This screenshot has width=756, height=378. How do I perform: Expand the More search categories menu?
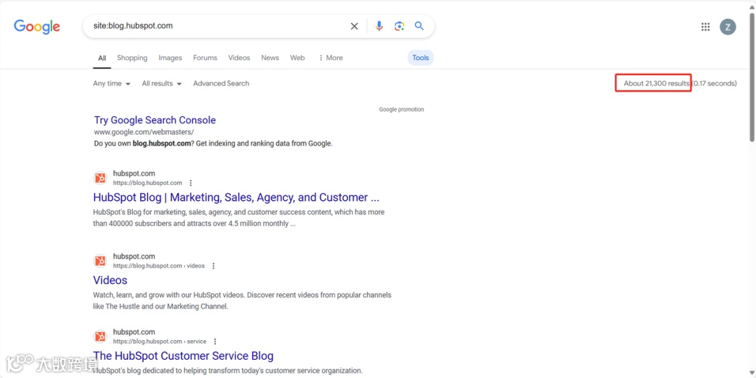point(330,58)
